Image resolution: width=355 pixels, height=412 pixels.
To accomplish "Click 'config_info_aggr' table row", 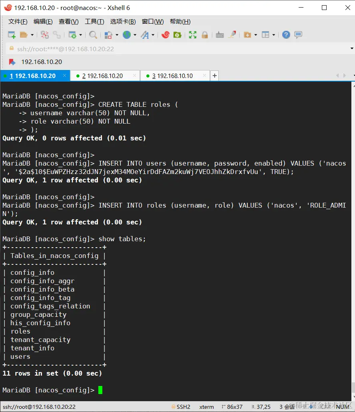I will tap(42, 281).
